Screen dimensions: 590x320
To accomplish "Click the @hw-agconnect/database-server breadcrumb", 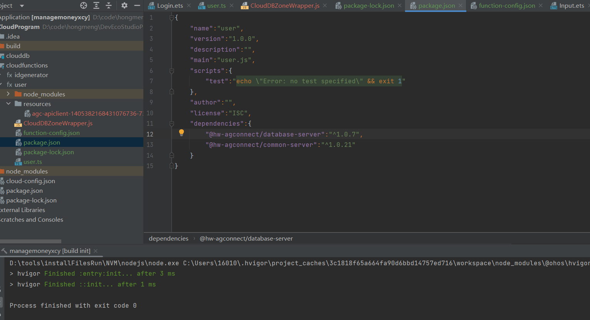I will [x=246, y=238].
